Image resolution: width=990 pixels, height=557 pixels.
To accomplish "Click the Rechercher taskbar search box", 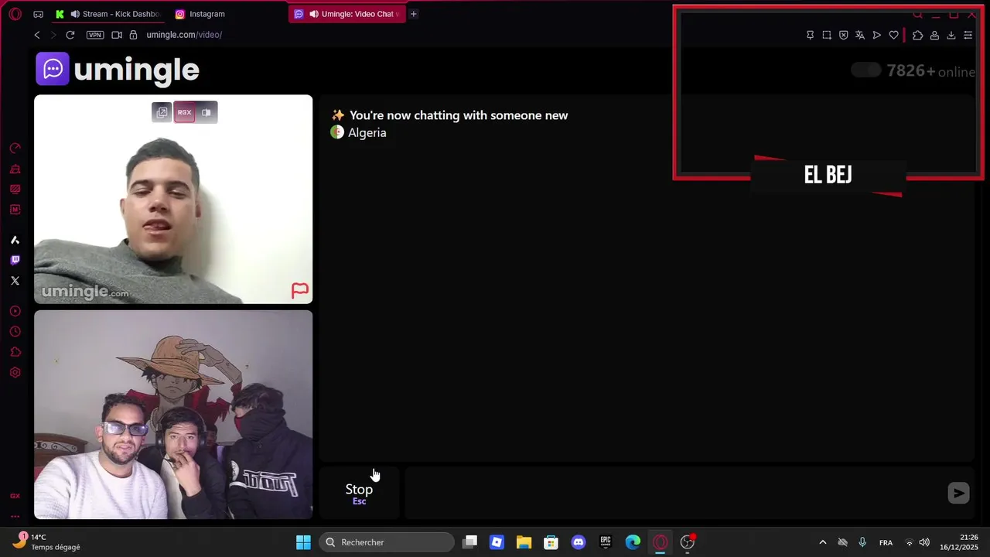I will (x=387, y=542).
